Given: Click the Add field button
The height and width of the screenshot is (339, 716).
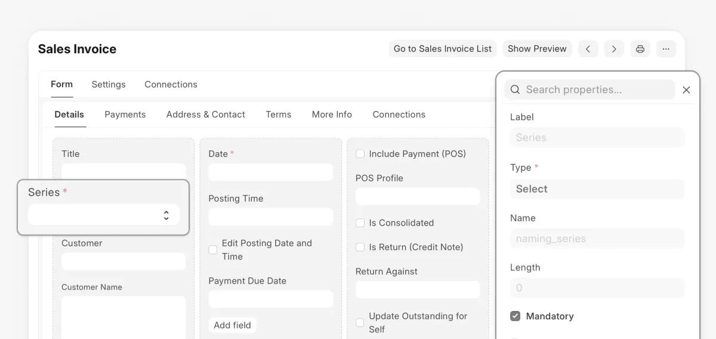Looking at the screenshot, I should click(x=232, y=325).
